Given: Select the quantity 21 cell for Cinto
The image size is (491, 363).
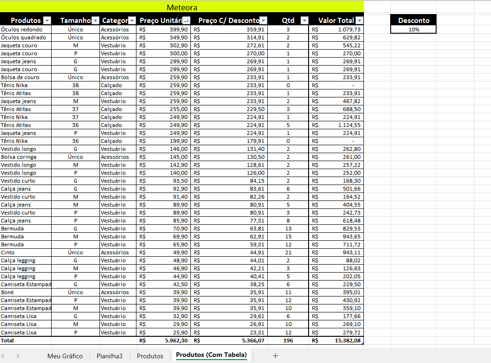Looking at the screenshot, I should click(288, 252).
